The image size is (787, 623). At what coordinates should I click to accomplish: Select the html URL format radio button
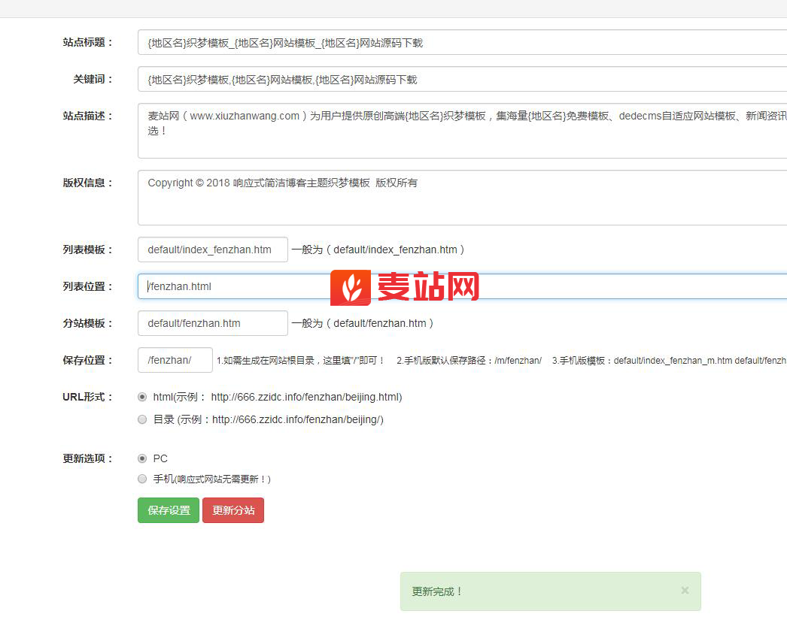142,397
